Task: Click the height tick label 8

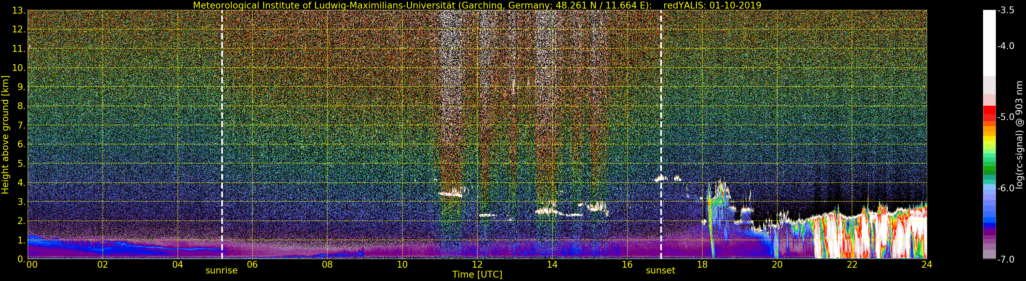Action: pyautogui.click(x=21, y=106)
